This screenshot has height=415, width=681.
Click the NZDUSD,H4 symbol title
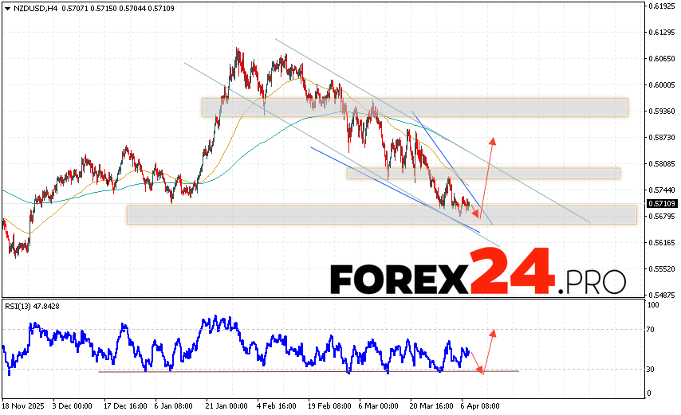point(27,6)
